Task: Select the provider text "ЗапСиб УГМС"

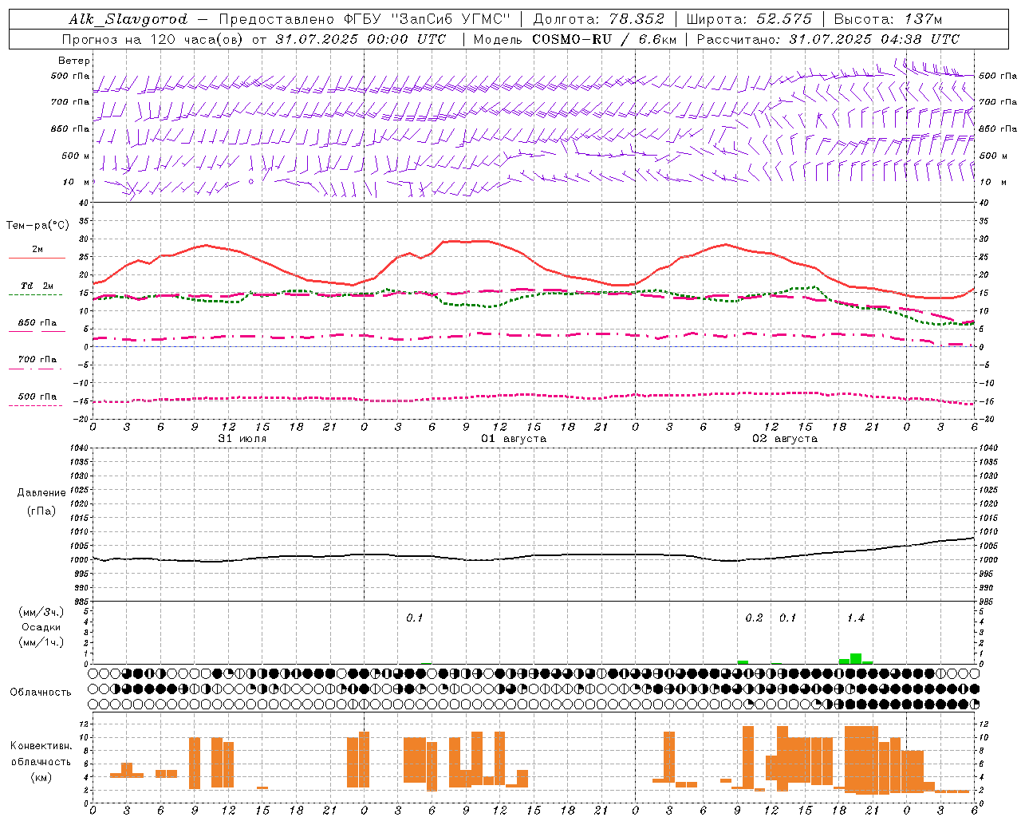Action: click(451, 19)
